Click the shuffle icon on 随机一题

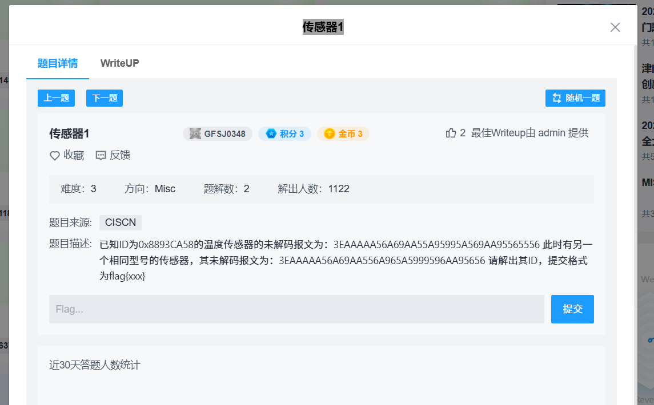click(x=556, y=98)
